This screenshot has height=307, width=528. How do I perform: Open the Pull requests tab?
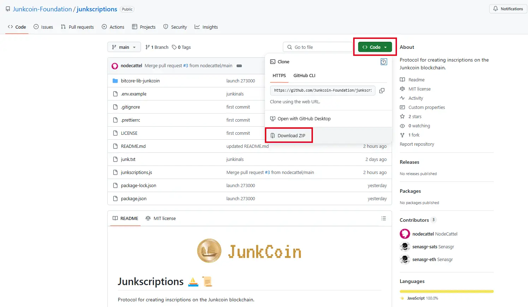click(x=77, y=27)
